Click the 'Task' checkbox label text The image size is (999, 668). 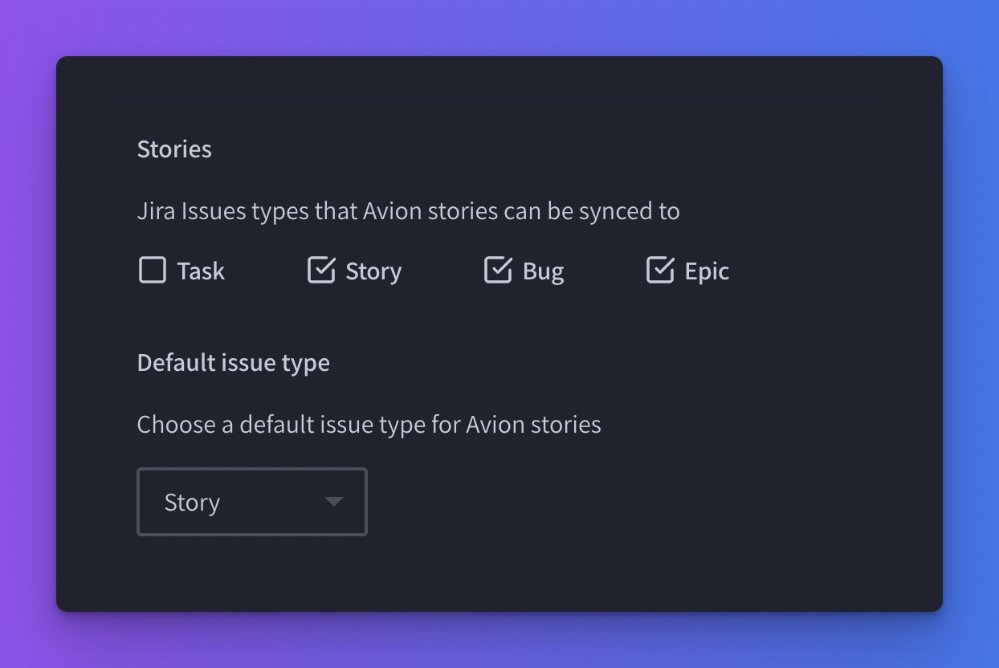[201, 271]
